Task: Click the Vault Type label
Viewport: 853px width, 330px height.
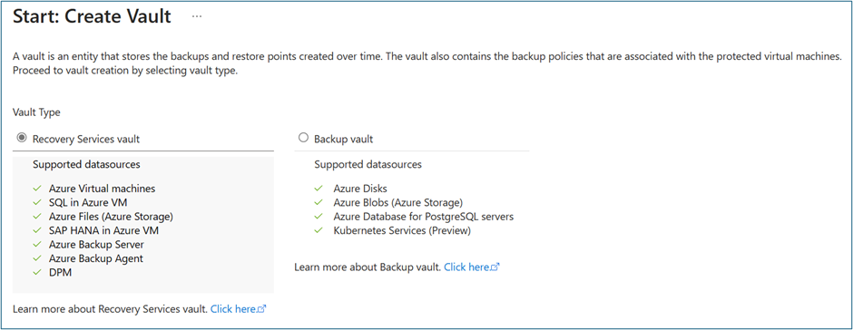Action: [x=36, y=113]
